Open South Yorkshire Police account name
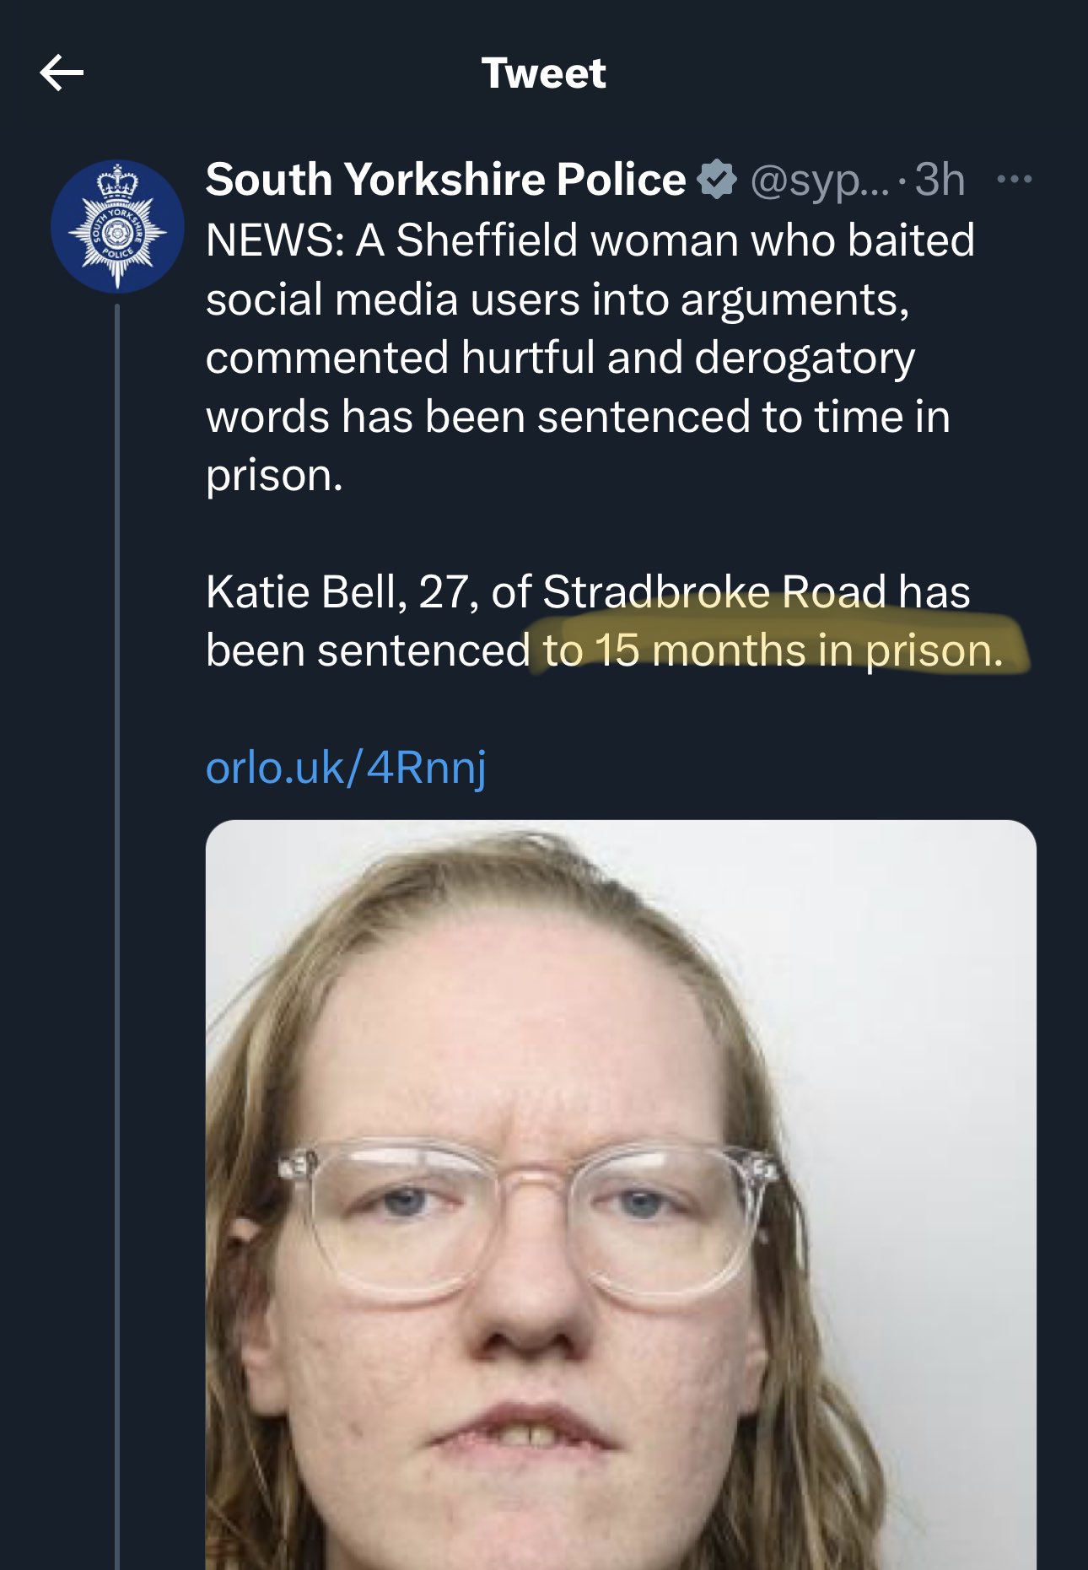 pyautogui.click(x=446, y=180)
